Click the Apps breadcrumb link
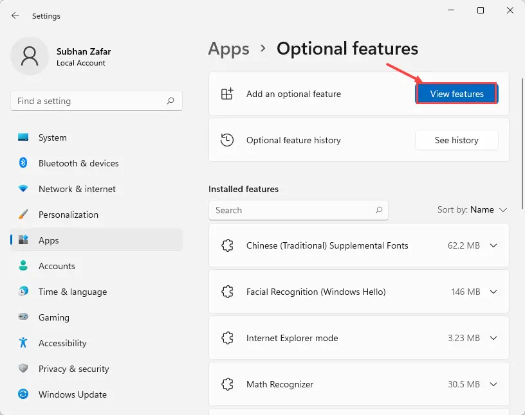Viewport: 525px width, 415px height. pyautogui.click(x=228, y=49)
